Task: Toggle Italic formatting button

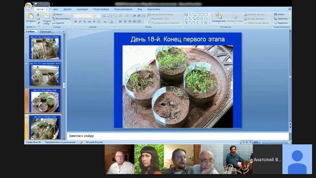Action: (x=80, y=22)
